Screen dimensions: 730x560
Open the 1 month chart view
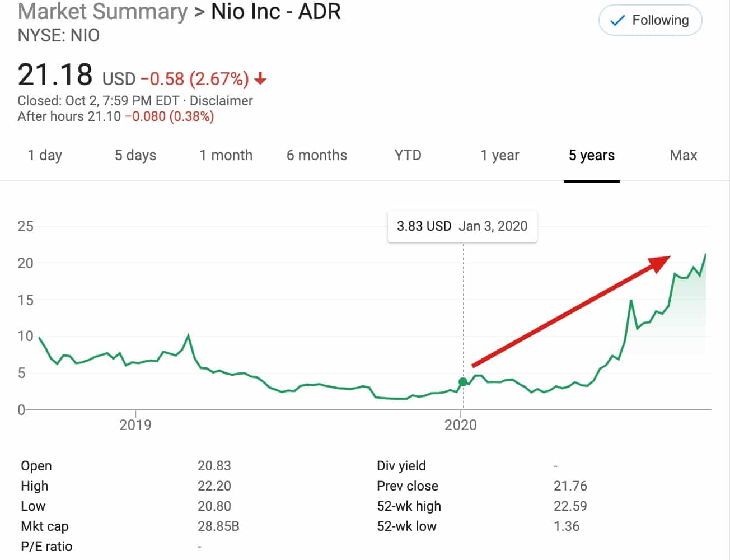(226, 156)
